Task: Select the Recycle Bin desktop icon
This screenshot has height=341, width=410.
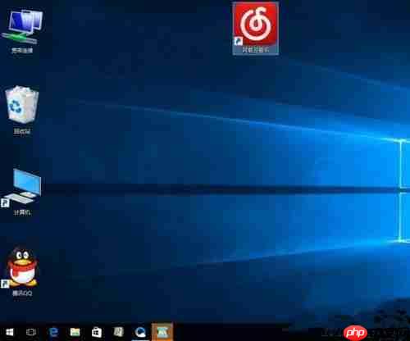Action: 22,110
